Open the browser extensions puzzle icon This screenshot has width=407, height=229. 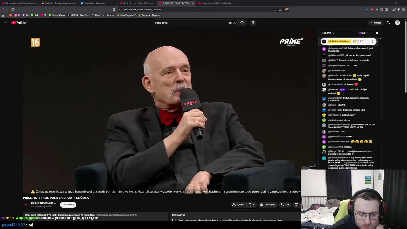(x=382, y=10)
